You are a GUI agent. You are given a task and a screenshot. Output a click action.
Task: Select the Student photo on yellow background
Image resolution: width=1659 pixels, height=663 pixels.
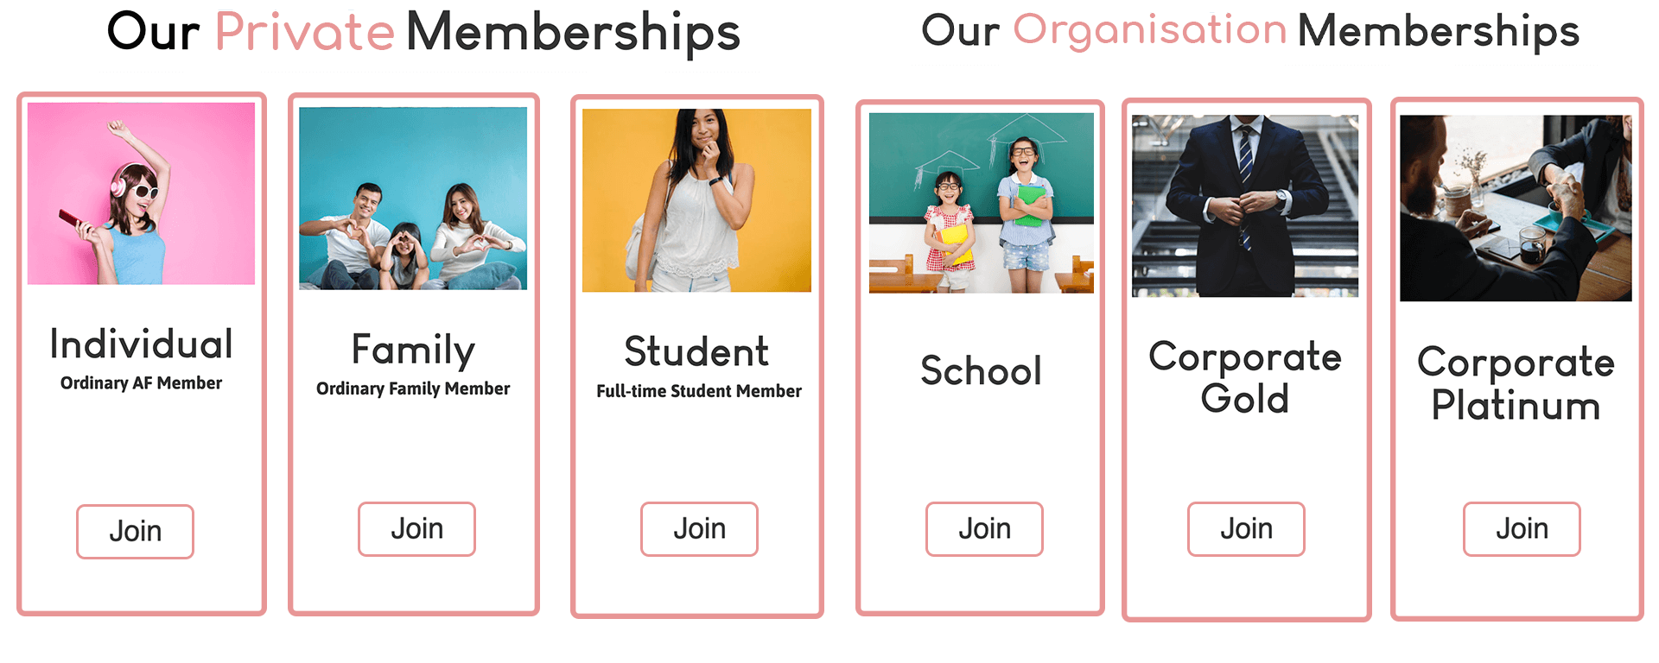pos(696,200)
